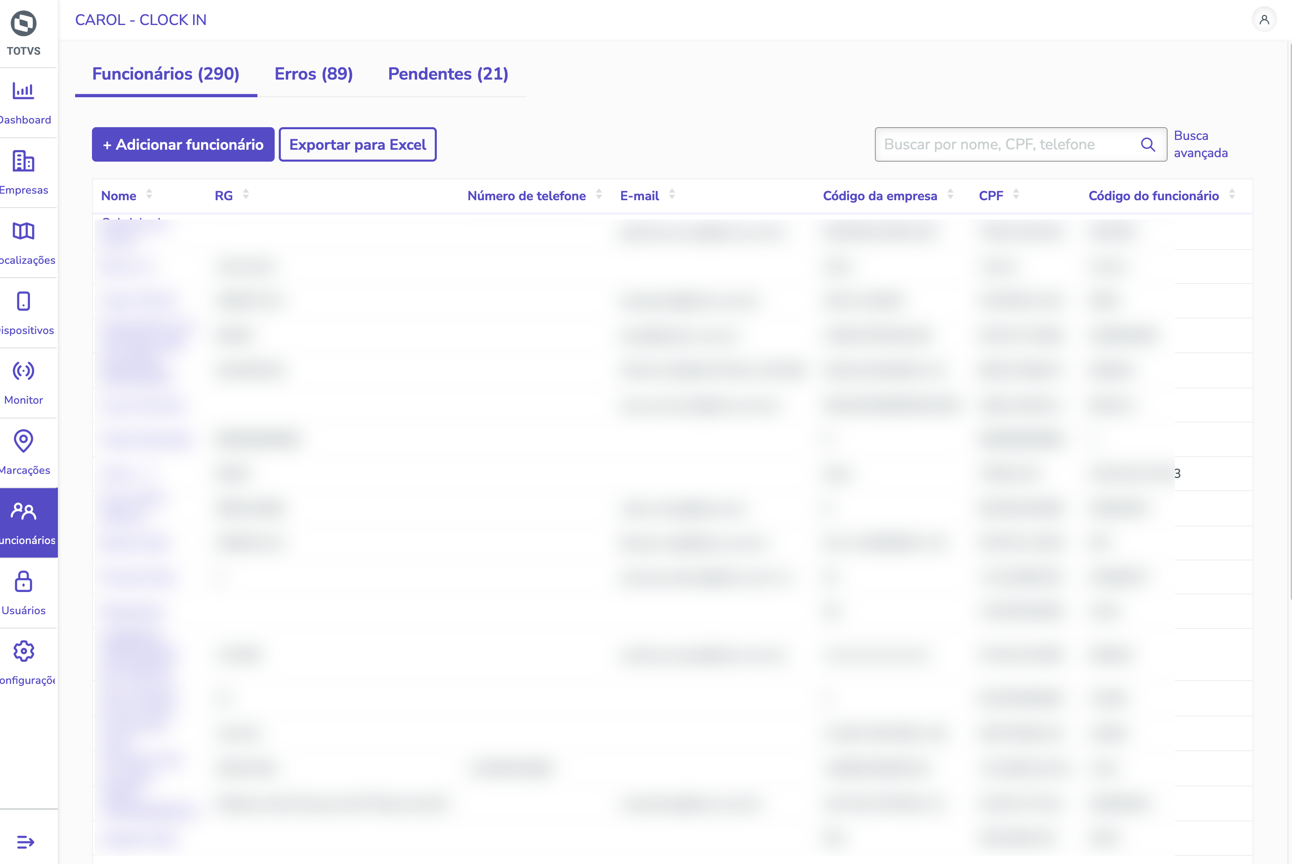Open Localizações map icon
Image resolution: width=1292 pixels, height=864 pixels.
click(23, 231)
